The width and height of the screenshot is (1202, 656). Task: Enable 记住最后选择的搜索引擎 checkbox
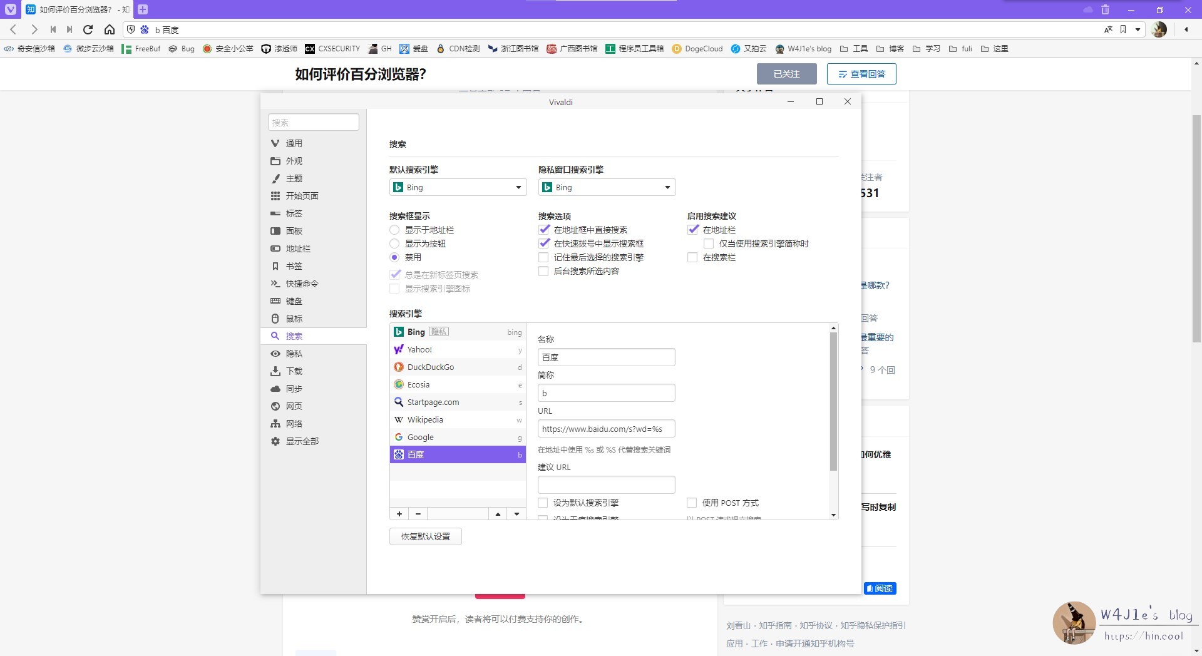point(543,257)
